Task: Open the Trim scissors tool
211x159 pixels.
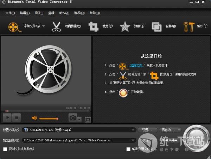Action: tap(57, 26)
